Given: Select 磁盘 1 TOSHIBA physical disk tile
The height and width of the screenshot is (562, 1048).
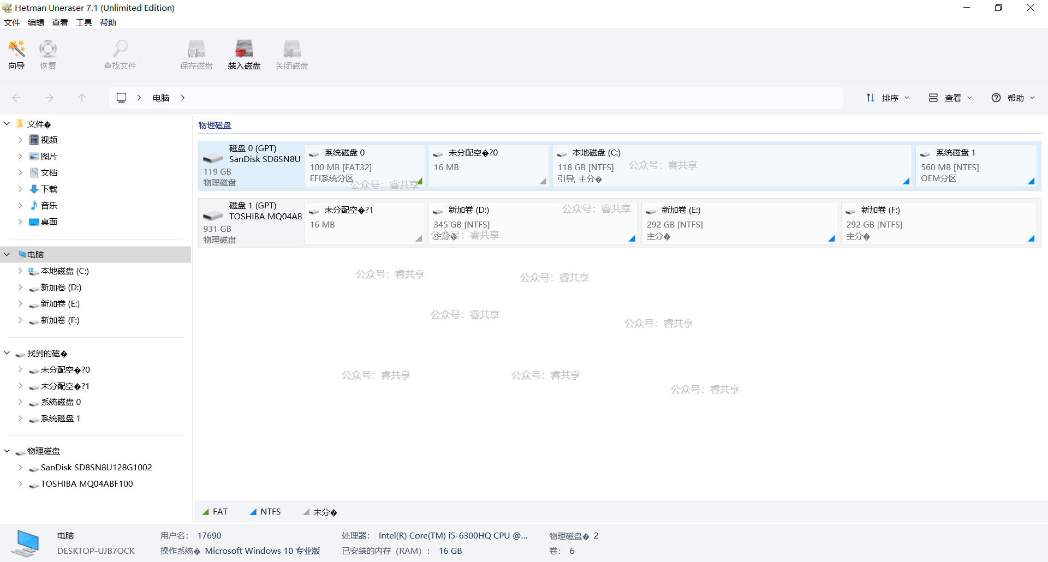Looking at the screenshot, I should (252, 223).
